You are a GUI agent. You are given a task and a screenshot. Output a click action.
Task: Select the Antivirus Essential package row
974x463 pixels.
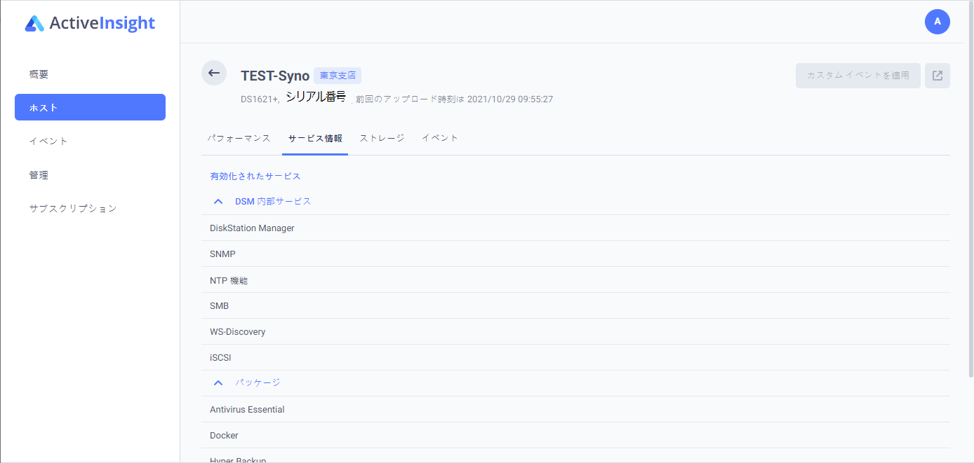click(575, 410)
